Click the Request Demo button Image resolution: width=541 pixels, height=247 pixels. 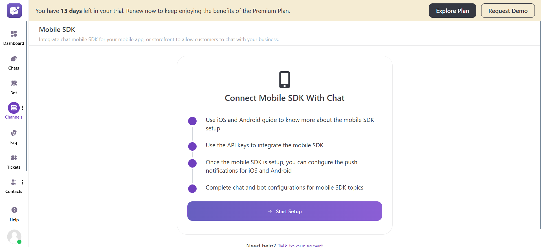(508, 10)
